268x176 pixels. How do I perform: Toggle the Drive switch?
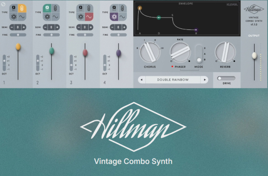tap(226, 78)
